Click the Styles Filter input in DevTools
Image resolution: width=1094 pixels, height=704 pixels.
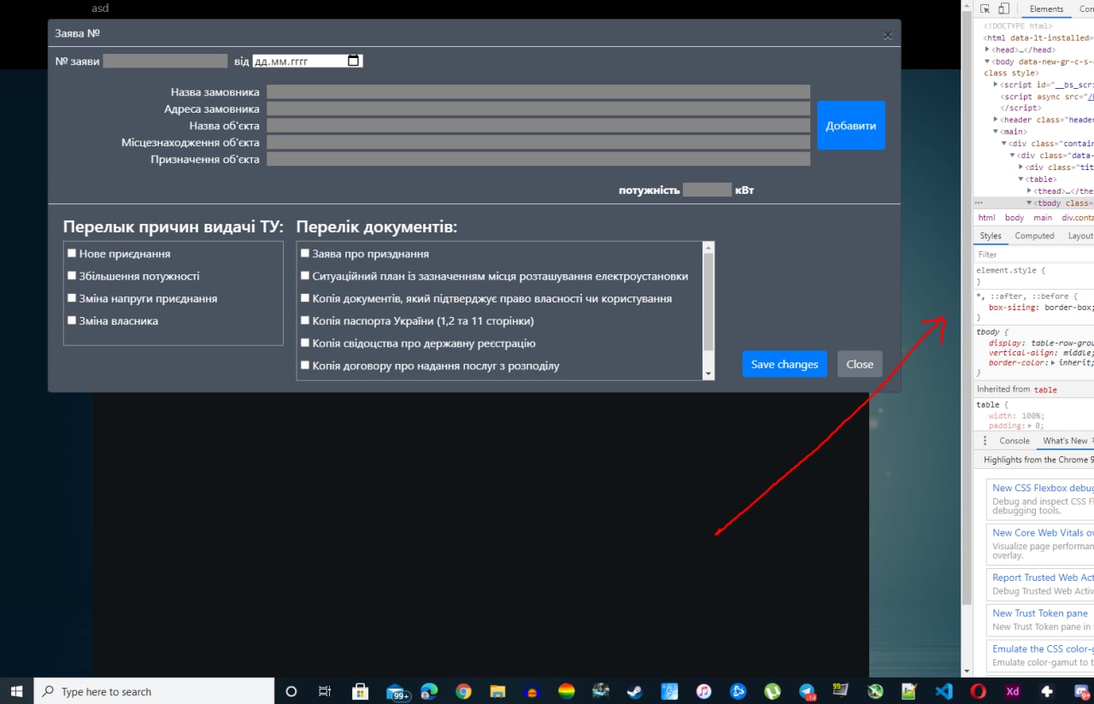(x=1034, y=255)
